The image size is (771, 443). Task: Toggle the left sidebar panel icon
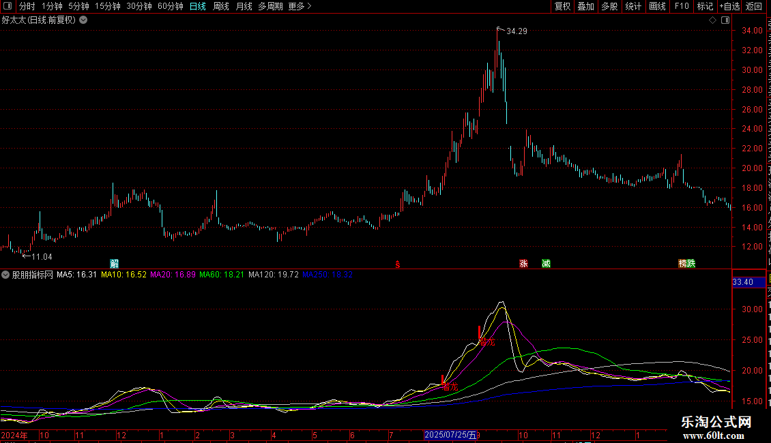8,6
